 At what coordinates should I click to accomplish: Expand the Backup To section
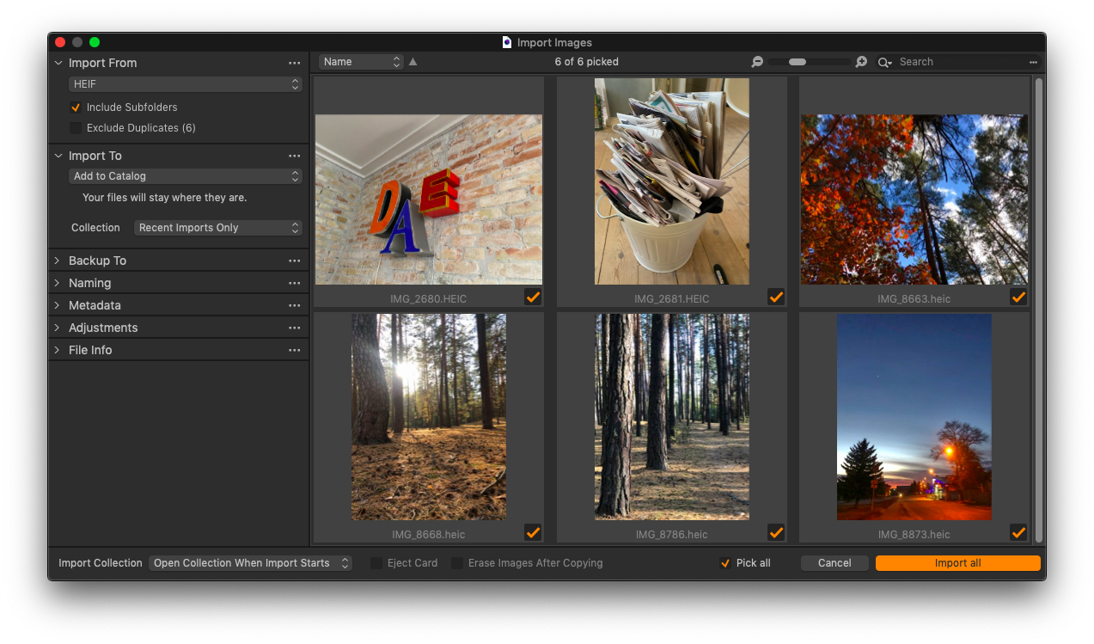pyautogui.click(x=58, y=261)
